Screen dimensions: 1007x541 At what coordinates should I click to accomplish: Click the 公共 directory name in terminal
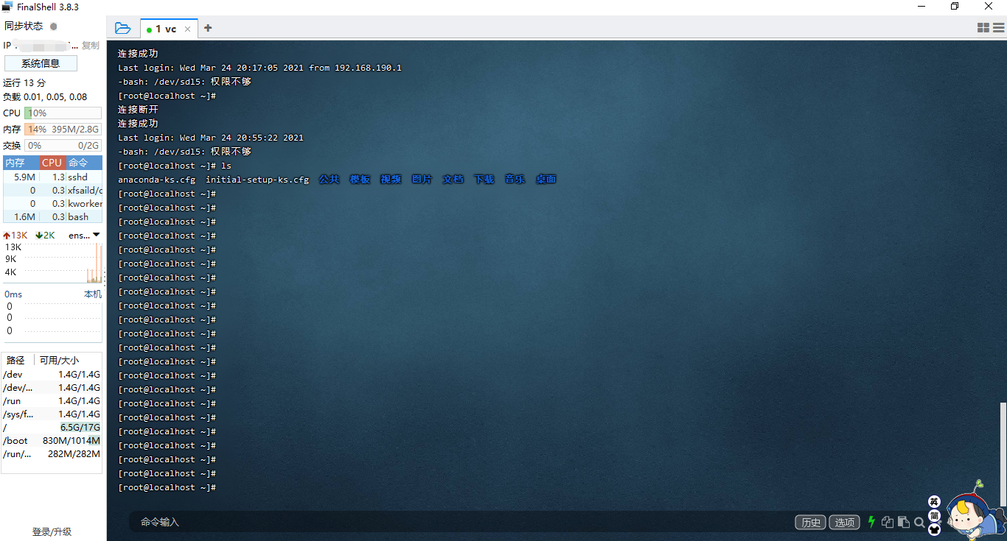(x=330, y=180)
